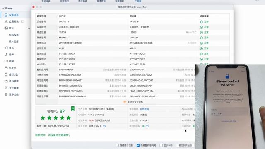Open 相机胶卷 under photos
The width and height of the screenshot is (265, 149).
click(14, 35)
